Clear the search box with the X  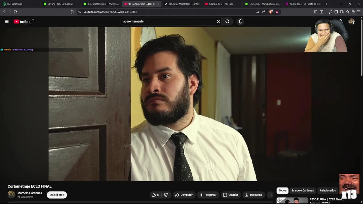point(218,22)
